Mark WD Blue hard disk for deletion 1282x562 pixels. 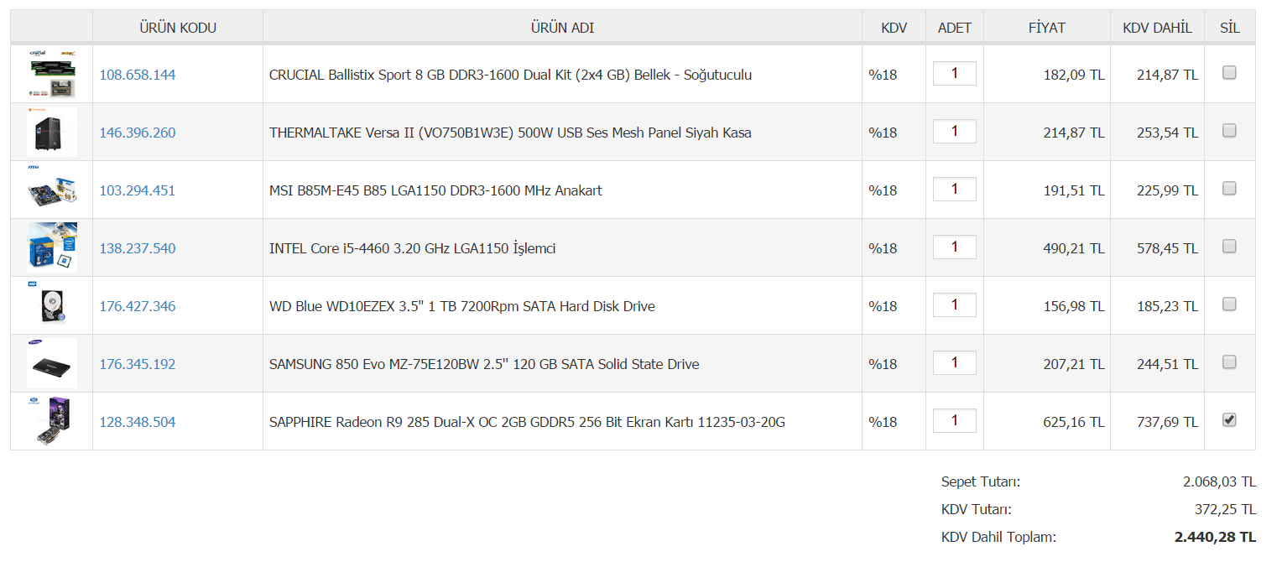pyautogui.click(x=1229, y=304)
